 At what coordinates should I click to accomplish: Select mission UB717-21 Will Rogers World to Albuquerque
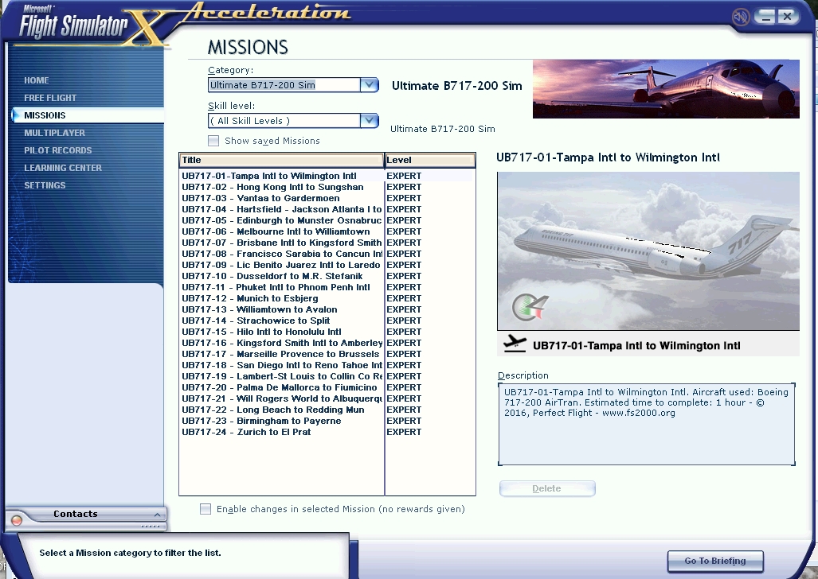tap(327, 398)
